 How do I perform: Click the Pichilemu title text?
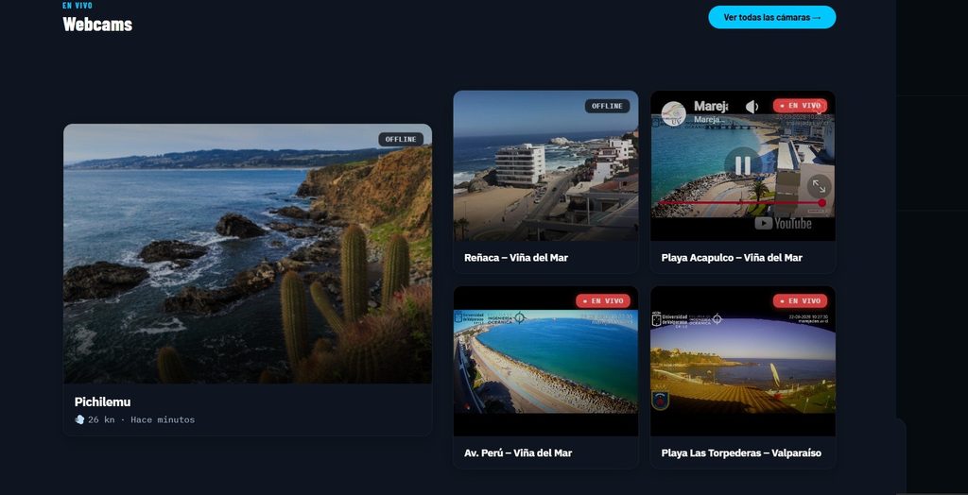coord(102,401)
